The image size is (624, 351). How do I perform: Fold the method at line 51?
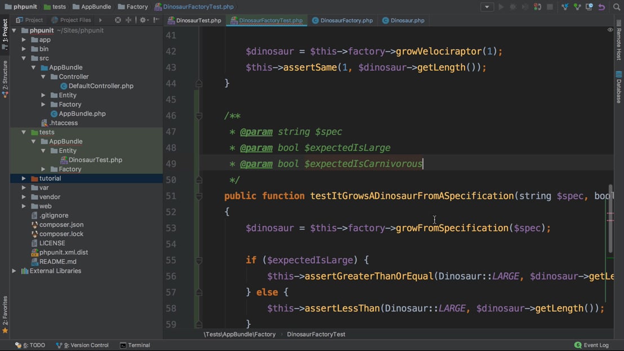(x=199, y=196)
